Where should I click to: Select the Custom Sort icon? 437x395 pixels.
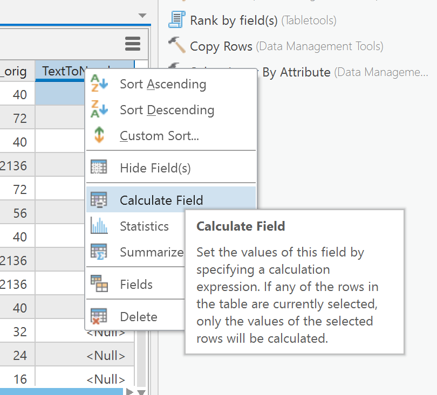pos(99,136)
